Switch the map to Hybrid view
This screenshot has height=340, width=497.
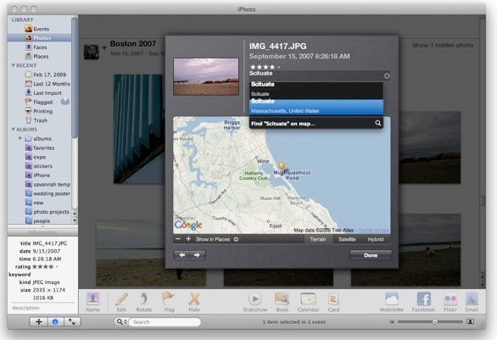pyautogui.click(x=376, y=240)
